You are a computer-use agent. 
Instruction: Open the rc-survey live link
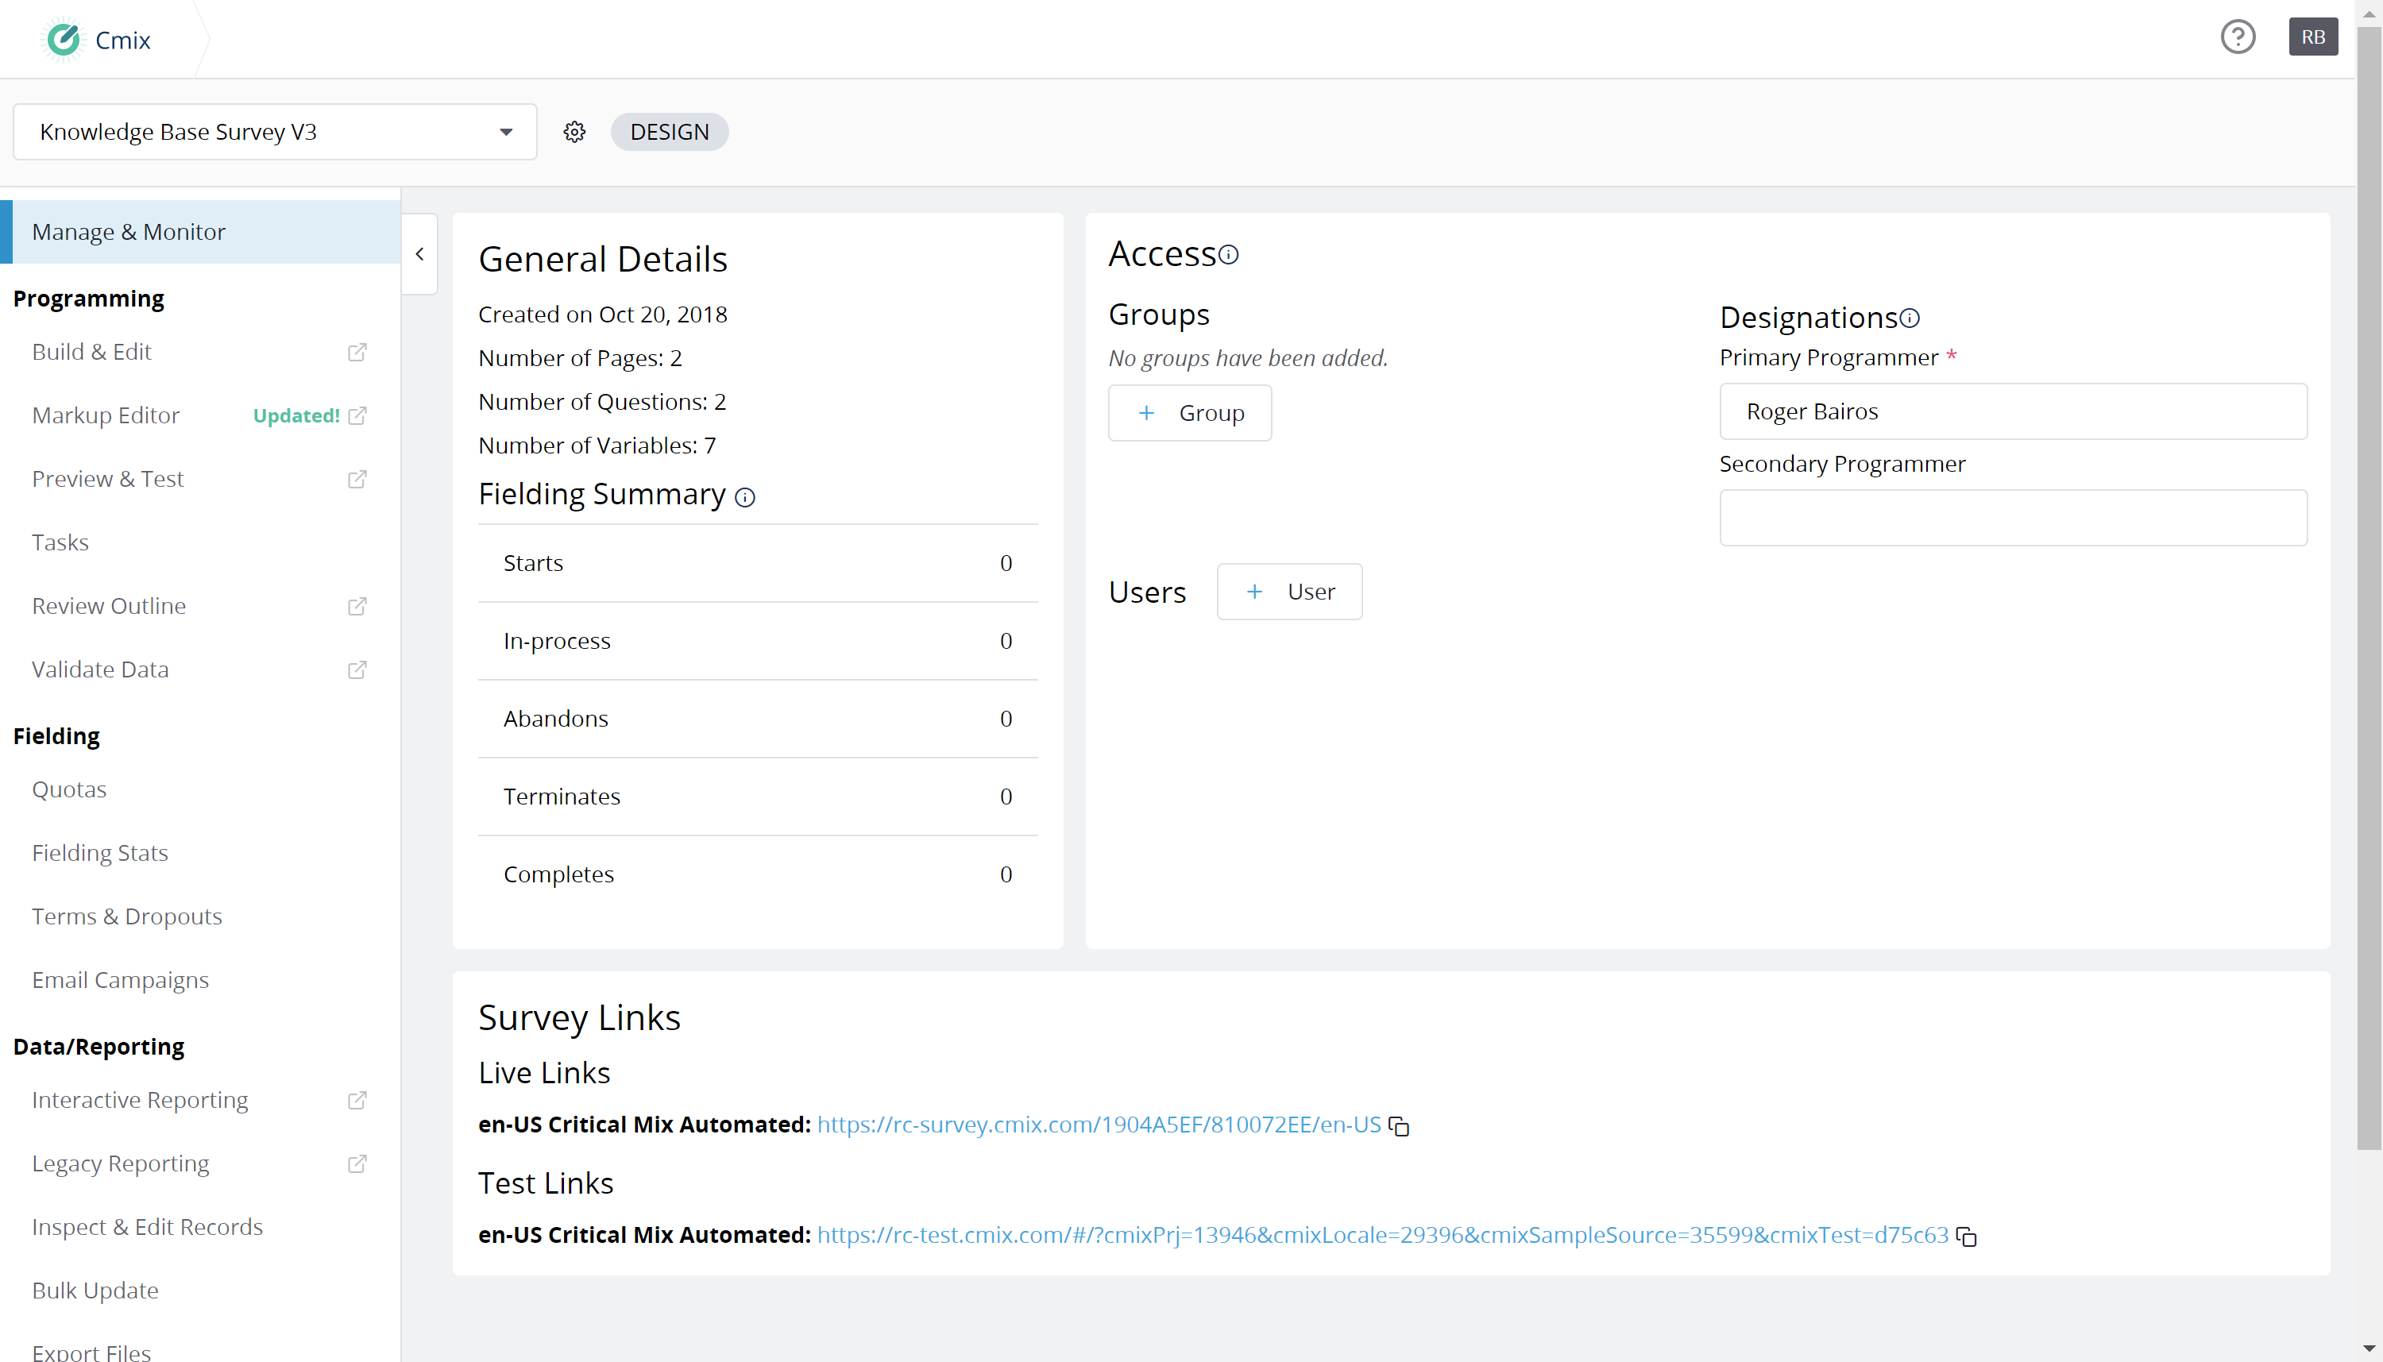[x=1099, y=1125]
